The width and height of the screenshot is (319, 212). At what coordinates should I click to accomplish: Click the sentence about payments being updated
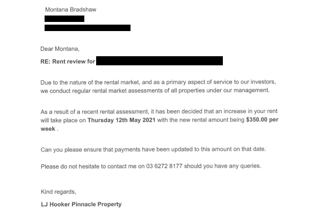(x=153, y=149)
